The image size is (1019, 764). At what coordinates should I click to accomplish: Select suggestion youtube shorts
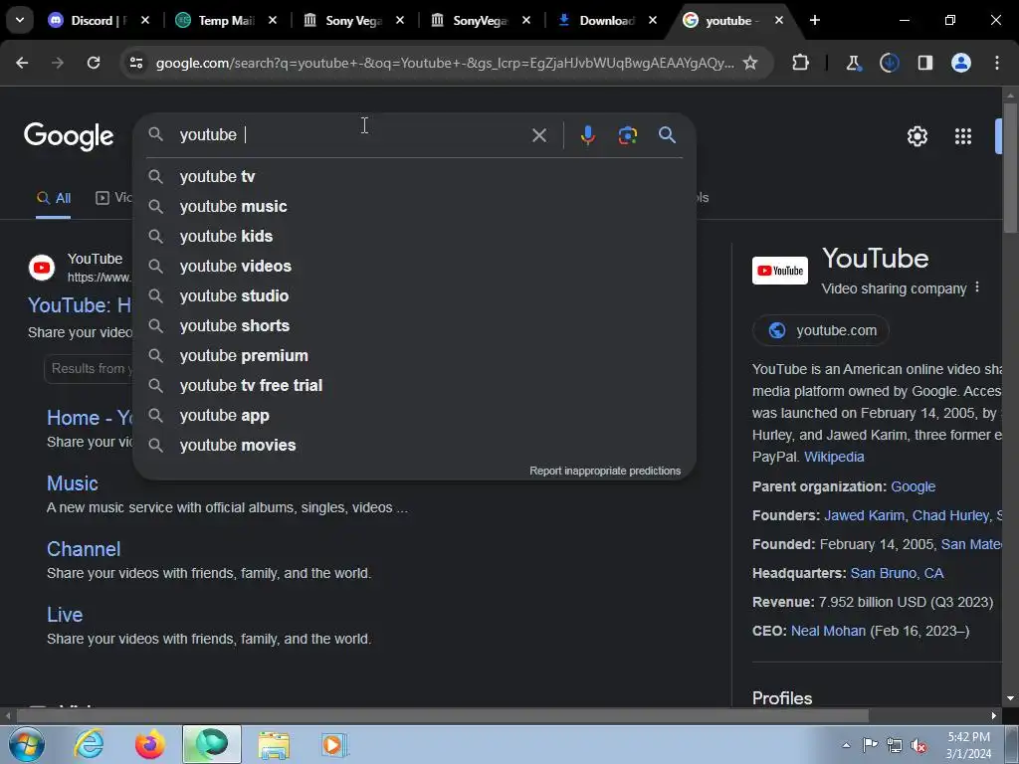point(415,326)
